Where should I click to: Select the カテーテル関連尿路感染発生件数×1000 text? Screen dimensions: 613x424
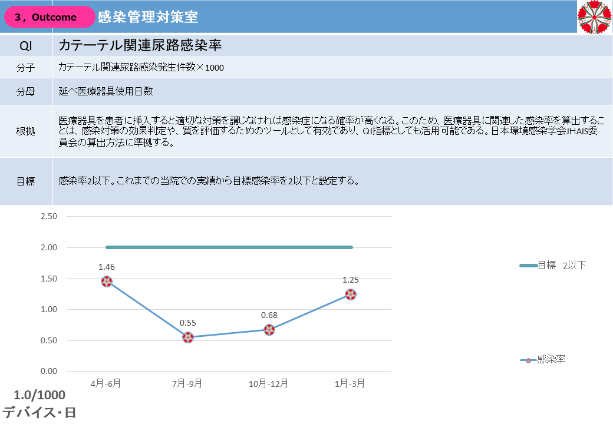(x=141, y=68)
